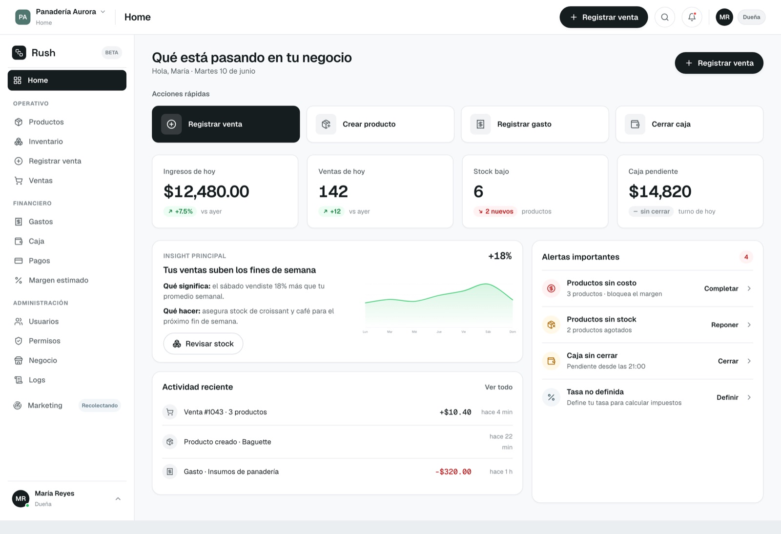781x534 pixels.
Task: Click the Ventas de hoy value 142
Action: click(333, 191)
